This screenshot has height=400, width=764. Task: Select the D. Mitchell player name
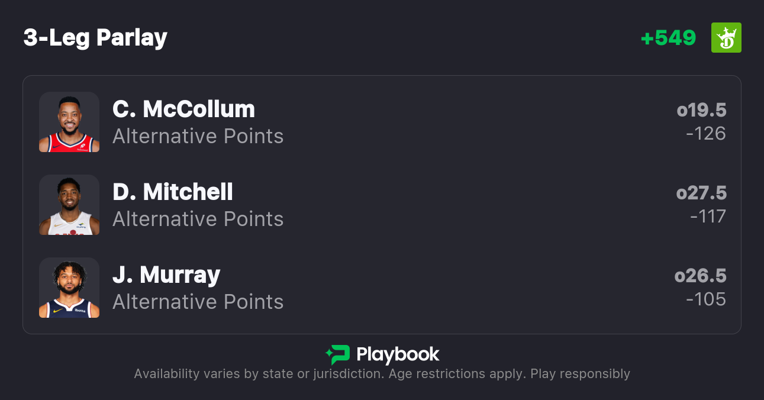(x=173, y=192)
